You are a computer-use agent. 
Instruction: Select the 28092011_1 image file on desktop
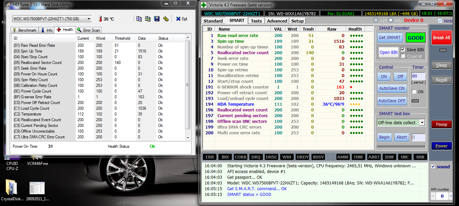(37, 191)
